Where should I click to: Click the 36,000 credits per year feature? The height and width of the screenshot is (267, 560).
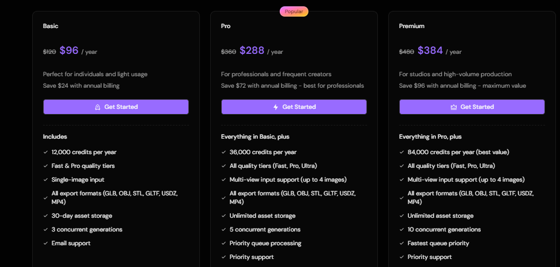coord(263,152)
